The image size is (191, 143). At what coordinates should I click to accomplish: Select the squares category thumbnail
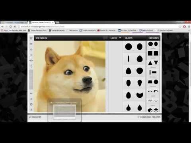click(153, 53)
